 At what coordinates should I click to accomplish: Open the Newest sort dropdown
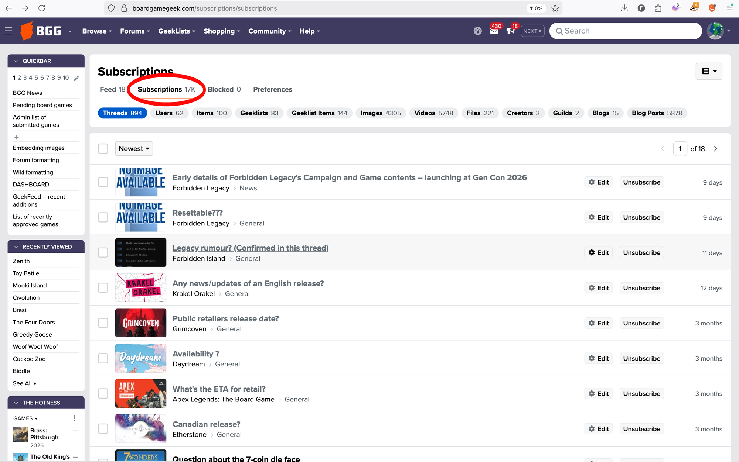click(x=134, y=148)
